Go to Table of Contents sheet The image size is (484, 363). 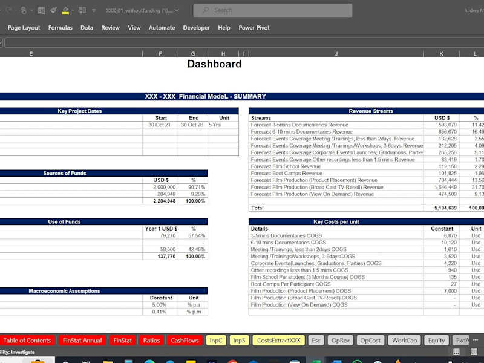(x=27, y=341)
